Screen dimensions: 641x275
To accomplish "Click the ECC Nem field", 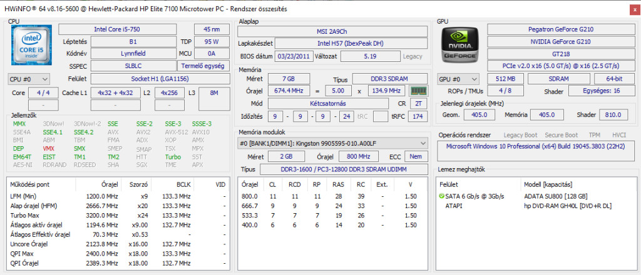I will 416,156.
